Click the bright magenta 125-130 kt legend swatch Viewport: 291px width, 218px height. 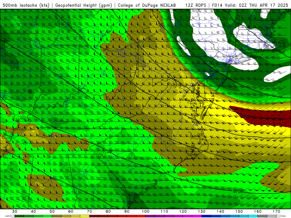(197, 216)
